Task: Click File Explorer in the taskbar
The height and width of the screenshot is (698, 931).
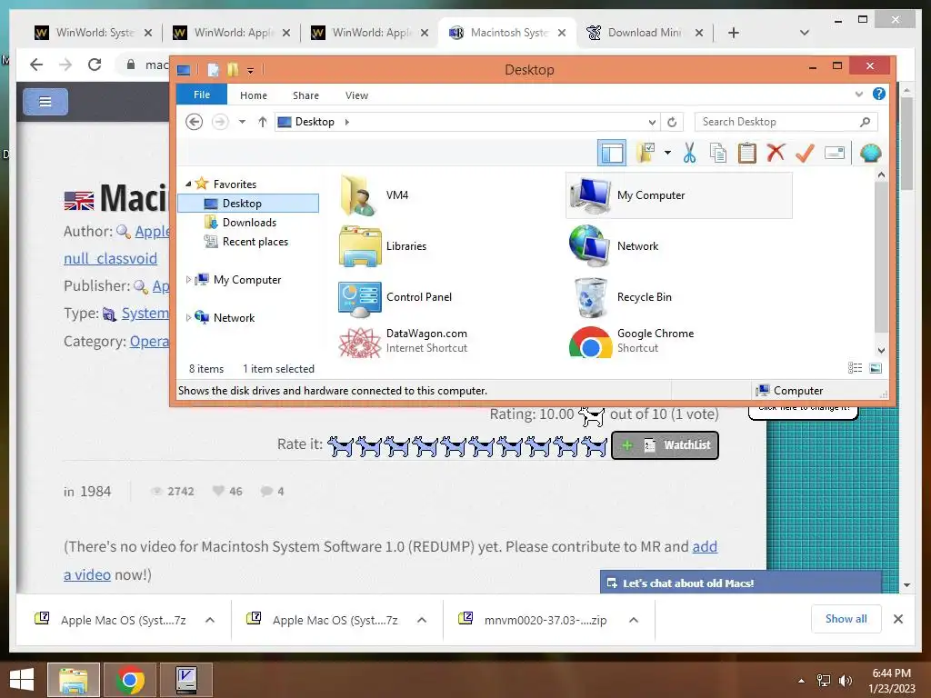Action: 74,680
